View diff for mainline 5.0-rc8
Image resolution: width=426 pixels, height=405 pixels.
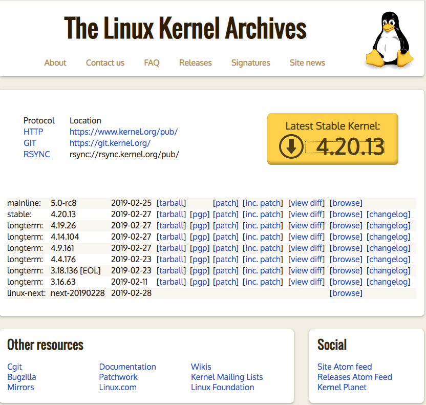pos(306,203)
